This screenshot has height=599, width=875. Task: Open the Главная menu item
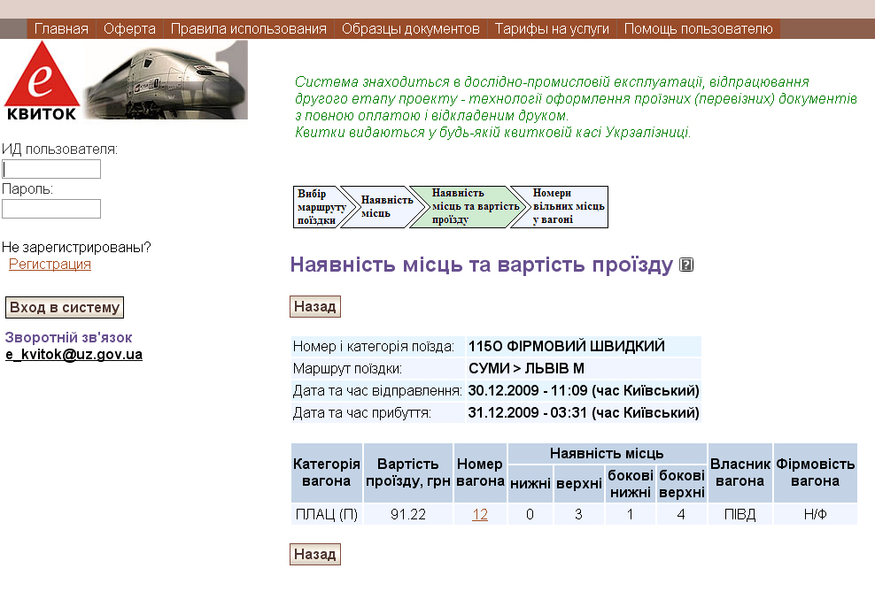(x=61, y=29)
